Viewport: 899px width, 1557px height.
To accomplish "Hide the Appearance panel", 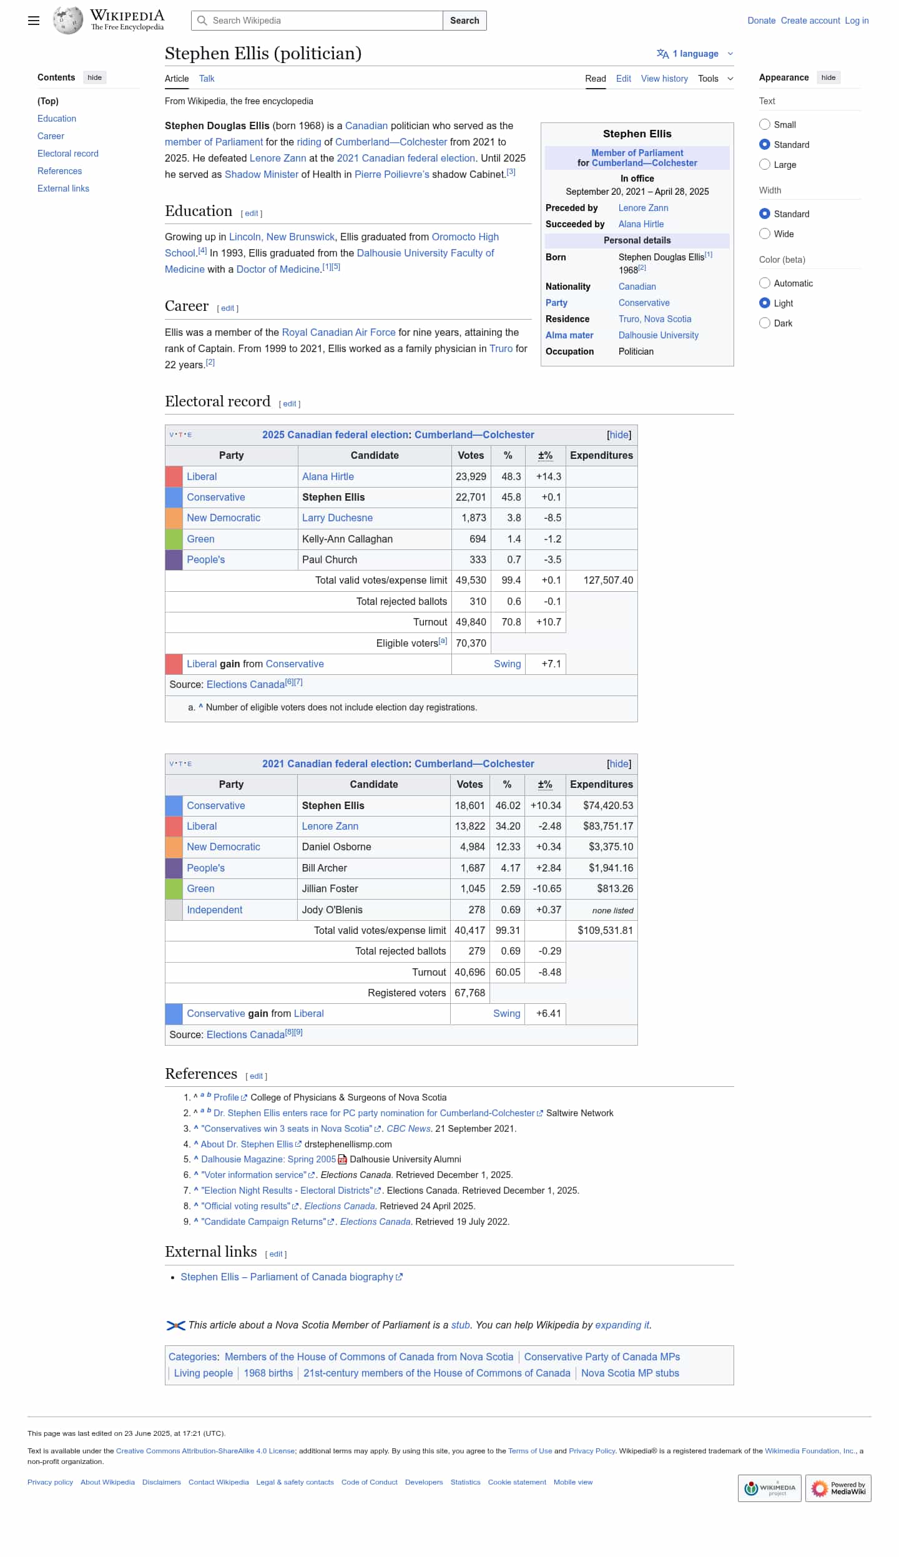I will 828,77.
